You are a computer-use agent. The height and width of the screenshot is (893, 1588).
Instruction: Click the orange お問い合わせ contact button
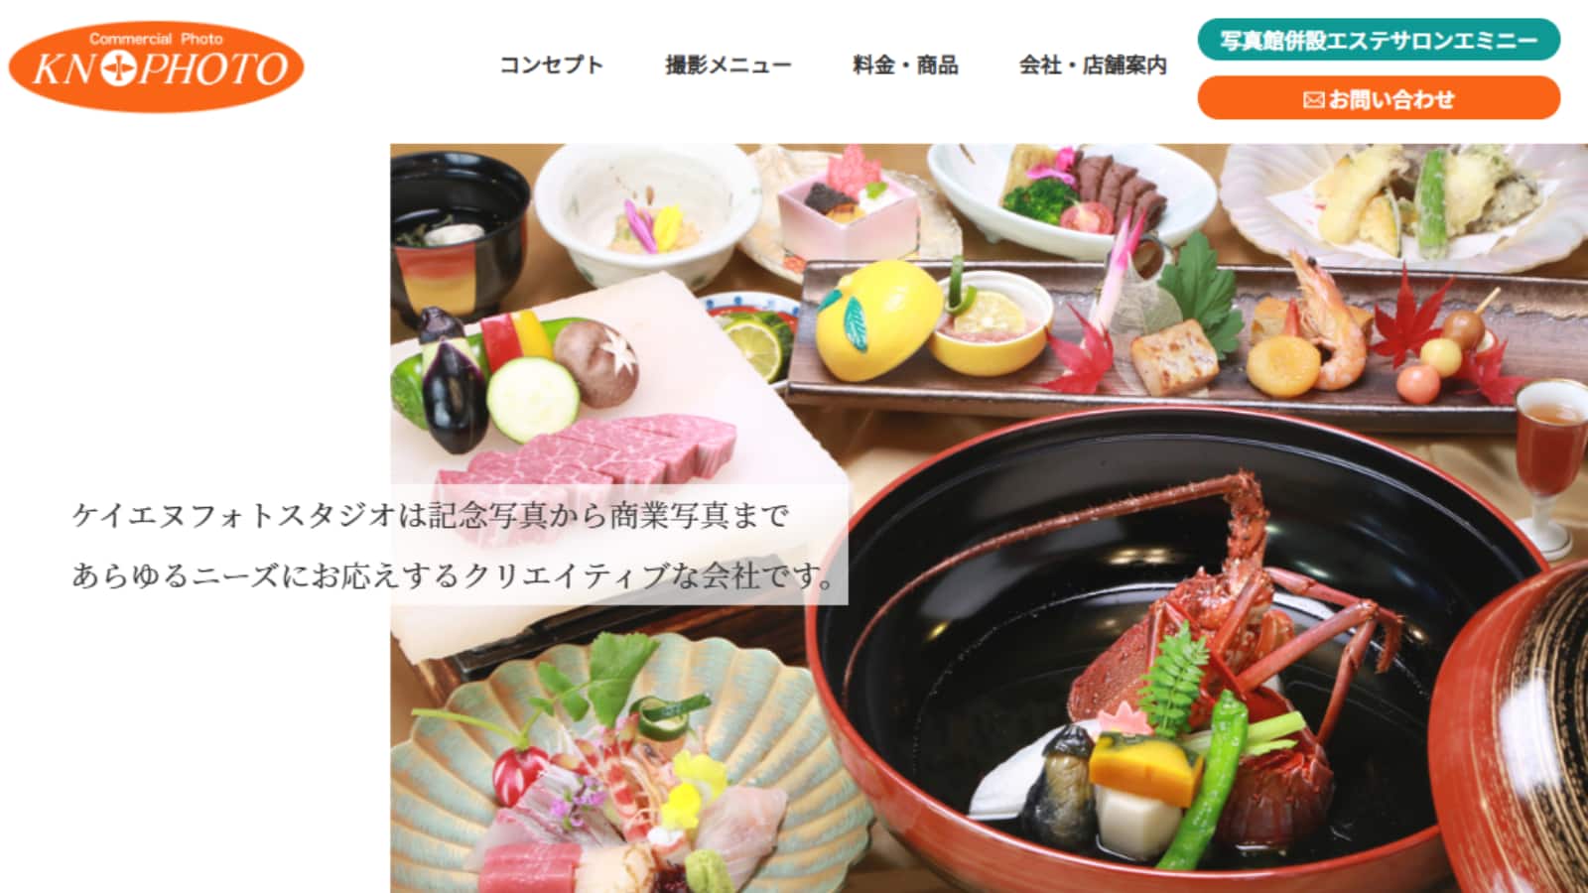pos(1379,98)
